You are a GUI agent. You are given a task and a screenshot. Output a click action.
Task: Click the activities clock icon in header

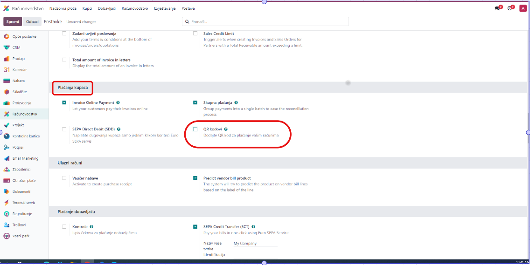coord(510,8)
